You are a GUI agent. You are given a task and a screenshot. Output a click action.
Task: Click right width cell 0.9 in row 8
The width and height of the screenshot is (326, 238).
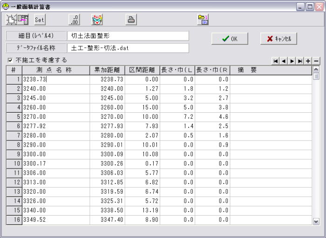click(212, 145)
